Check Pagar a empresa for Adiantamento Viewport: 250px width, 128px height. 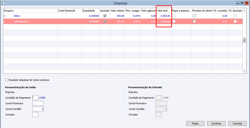(174, 21)
